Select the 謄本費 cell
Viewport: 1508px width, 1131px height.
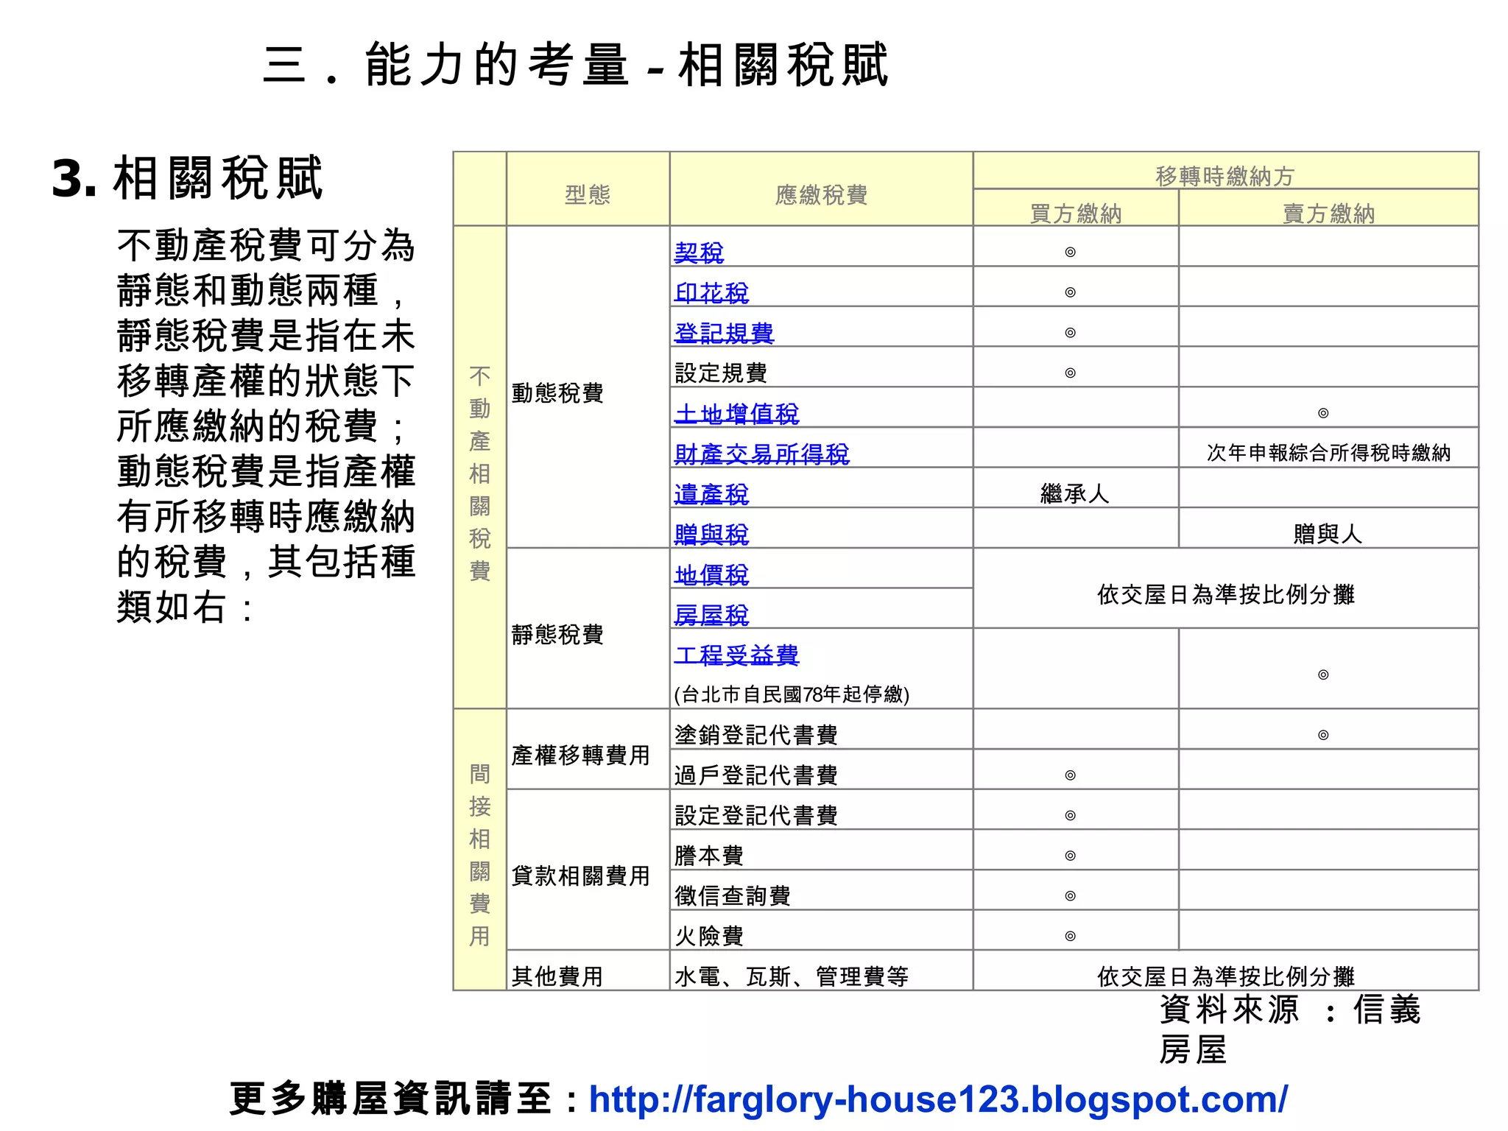[x=821, y=850]
